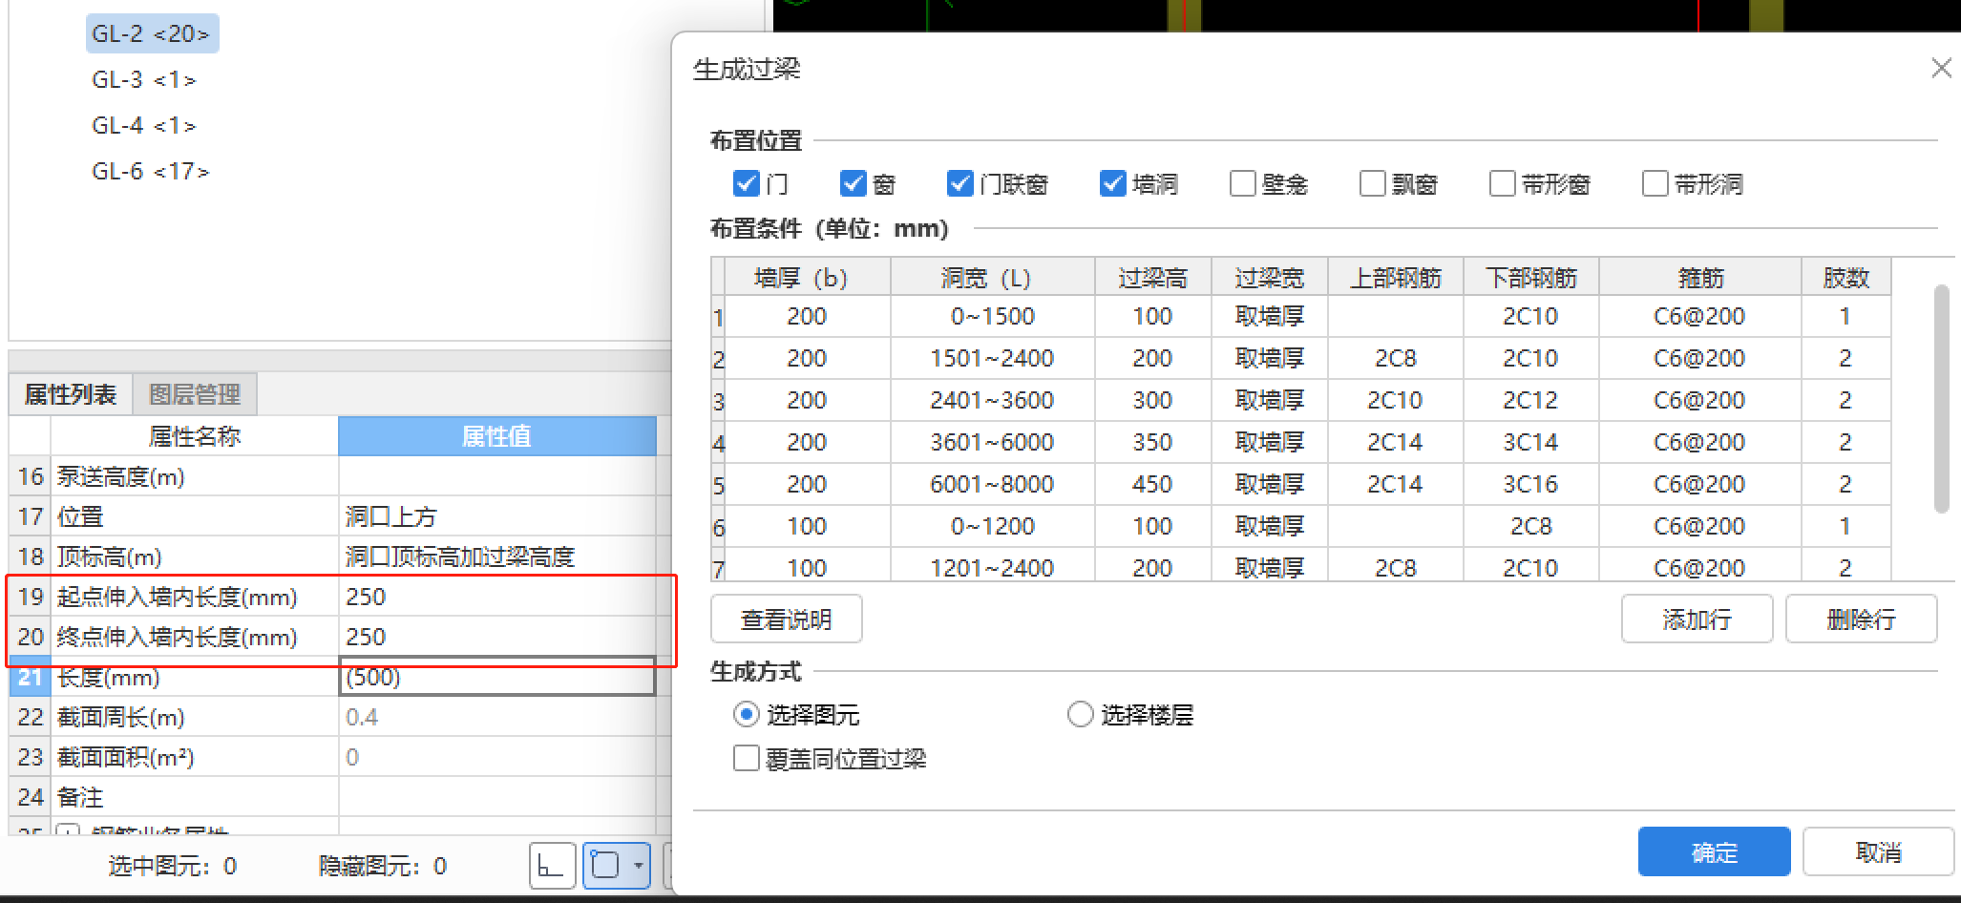Select row 1 header in 布置条件 table
Image resolution: width=1961 pixels, height=903 pixels.
click(718, 317)
